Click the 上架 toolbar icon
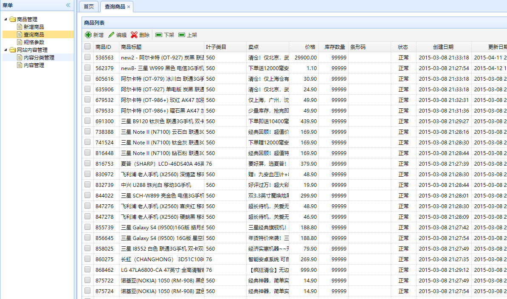507x299 pixels. (182, 35)
